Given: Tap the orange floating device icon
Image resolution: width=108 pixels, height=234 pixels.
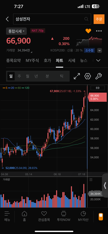Looking at the screenshot, I should tap(101, 217).
